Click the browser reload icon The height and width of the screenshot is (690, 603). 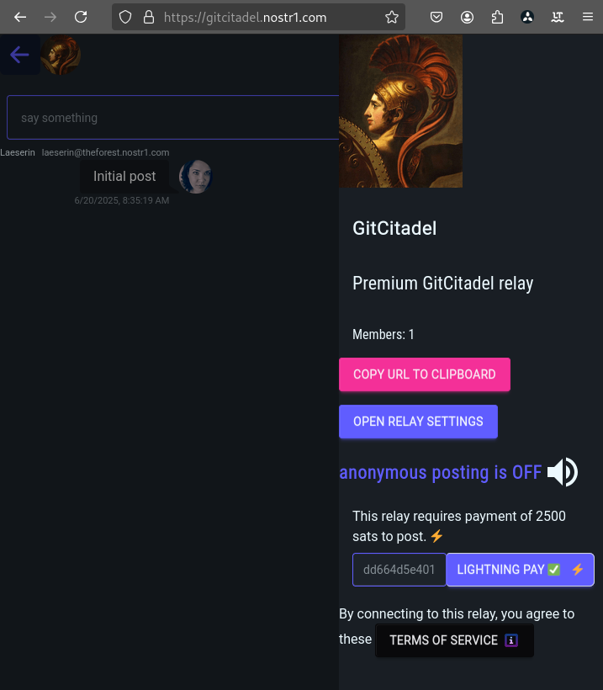tap(81, 17)
